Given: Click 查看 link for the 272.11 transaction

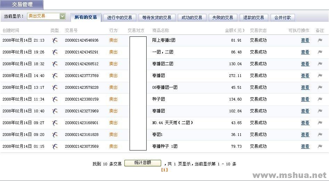Looking at the screenshot, I should point(305,76).
